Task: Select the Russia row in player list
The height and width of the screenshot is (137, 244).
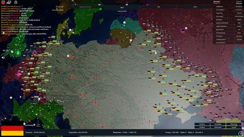Action: (228, 13)
